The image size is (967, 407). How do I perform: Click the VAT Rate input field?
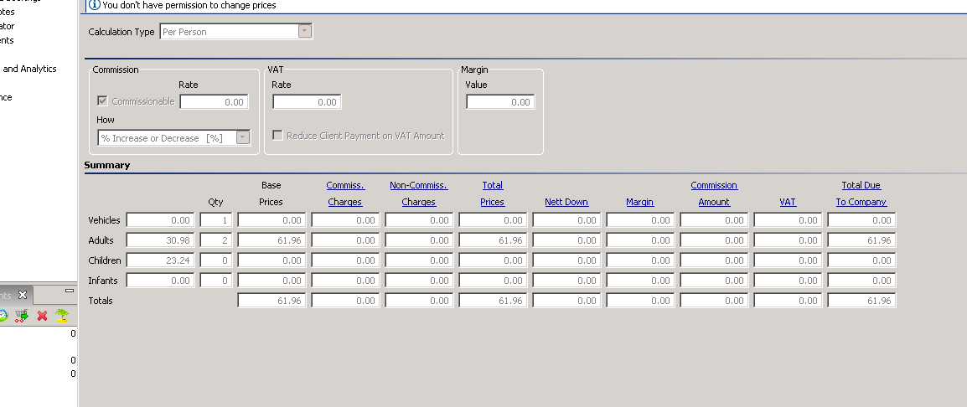(308, 102)
